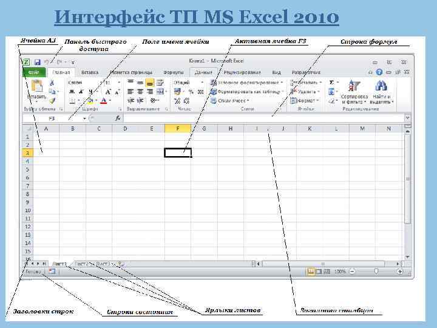437x328 pixels.
Task: Click the Clear eraser icon in Editing group
Action: (x=331, y=101)
